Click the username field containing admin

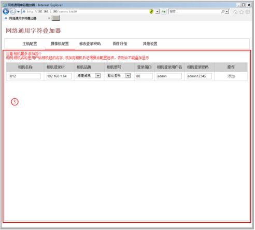[x=169, y=76]
